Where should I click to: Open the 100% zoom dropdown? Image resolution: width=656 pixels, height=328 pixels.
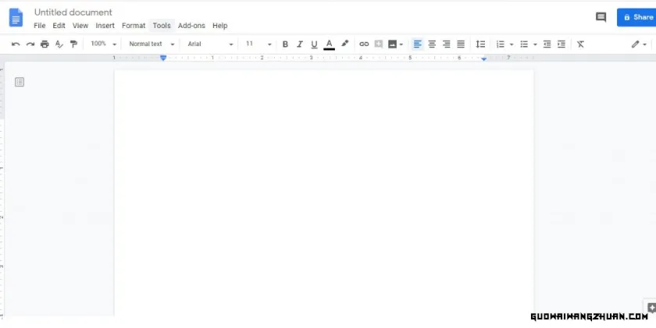[x=103, y=44]
